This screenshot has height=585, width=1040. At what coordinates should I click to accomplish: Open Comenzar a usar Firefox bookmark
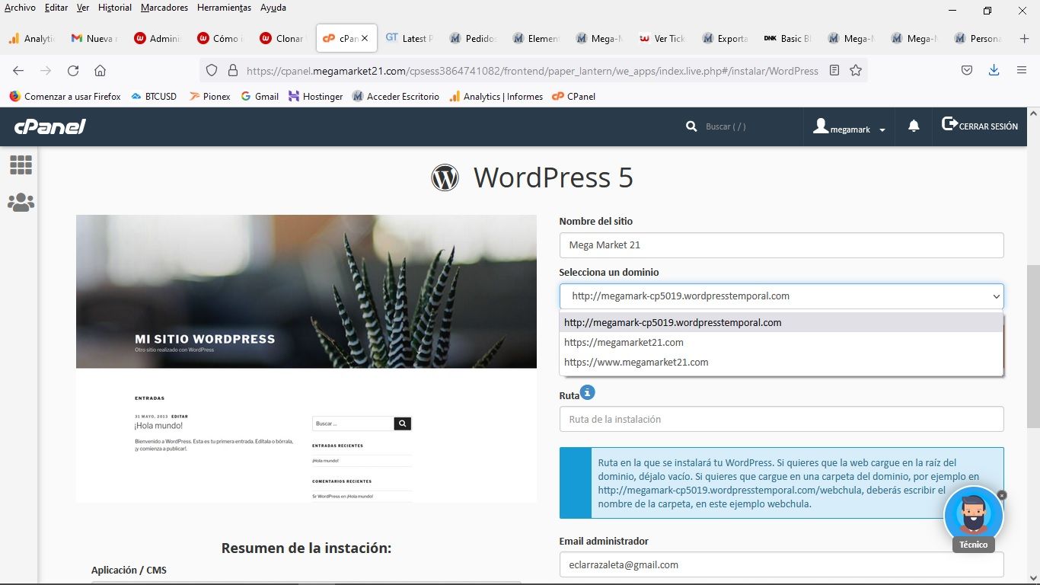[x=65, y=97]
